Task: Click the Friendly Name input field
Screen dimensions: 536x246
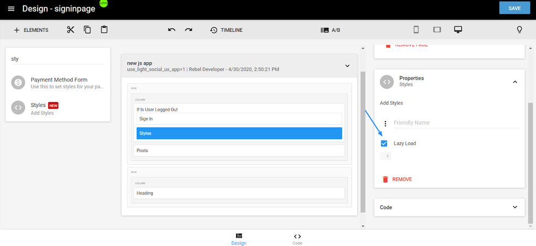Action: coord(454,123)
